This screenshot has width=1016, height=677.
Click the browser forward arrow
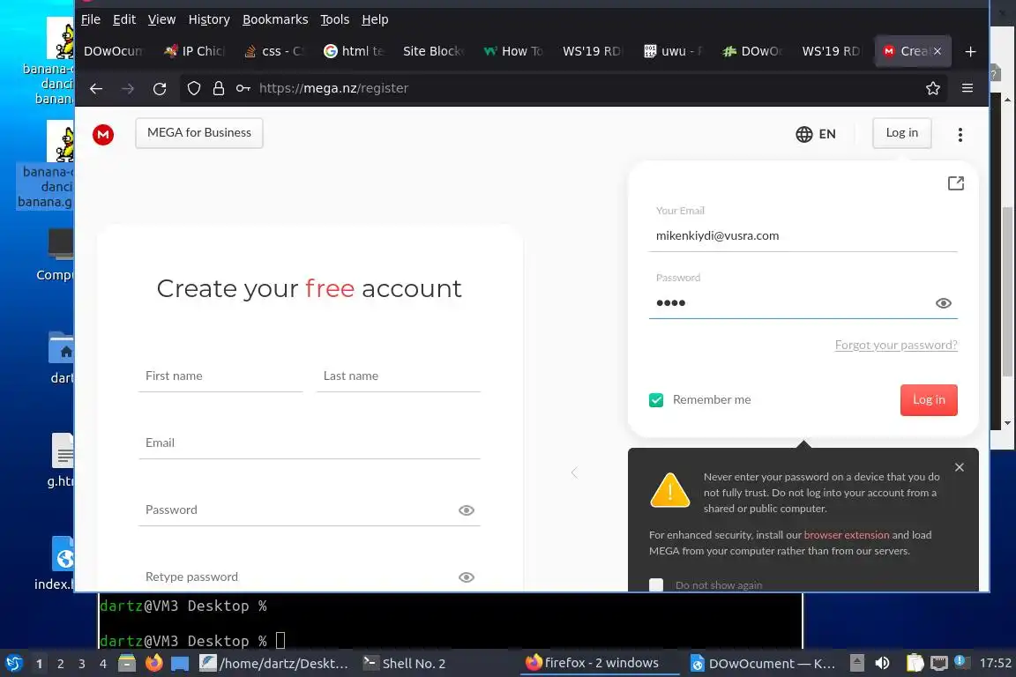tap(128, 89)
